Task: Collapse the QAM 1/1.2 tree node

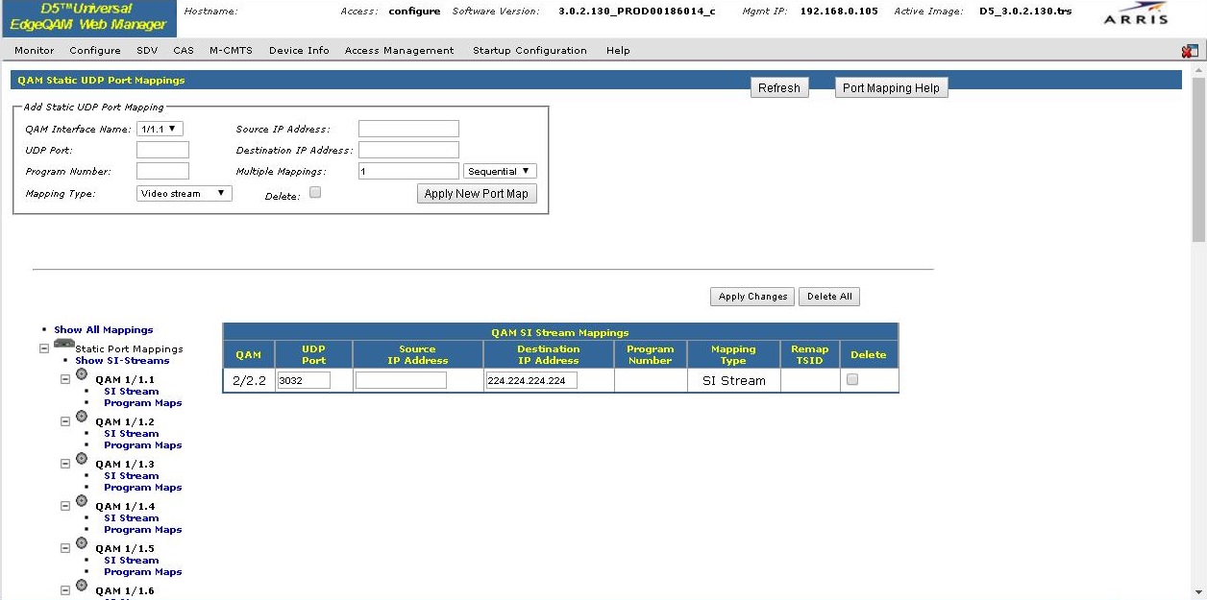Action: pos(65,420)
